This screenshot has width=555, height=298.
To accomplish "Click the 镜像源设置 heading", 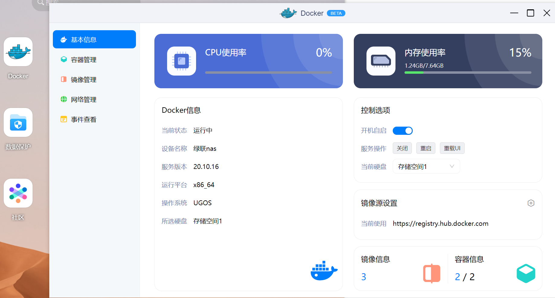I will pyautogui.click(x=379, y=203).
